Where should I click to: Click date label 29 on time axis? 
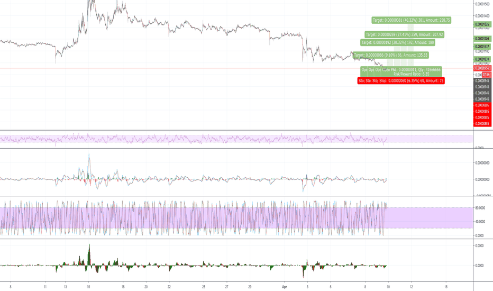coord(250,287)
